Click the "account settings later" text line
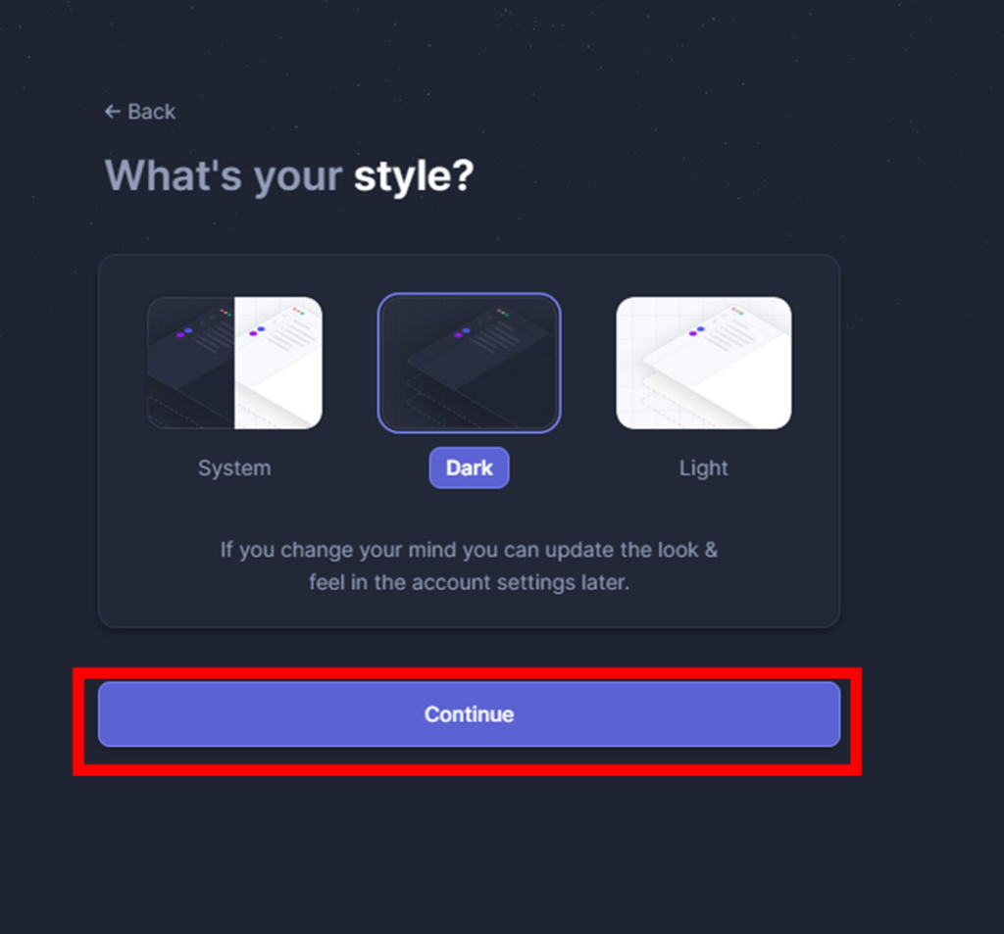 coord(470,582)
